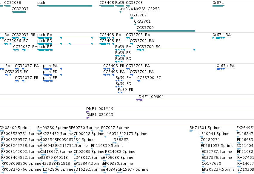The height and width of the screenshot is (174, 254).
Task: Click the RH09280.3prime EST label
Action: coord(53,128)
